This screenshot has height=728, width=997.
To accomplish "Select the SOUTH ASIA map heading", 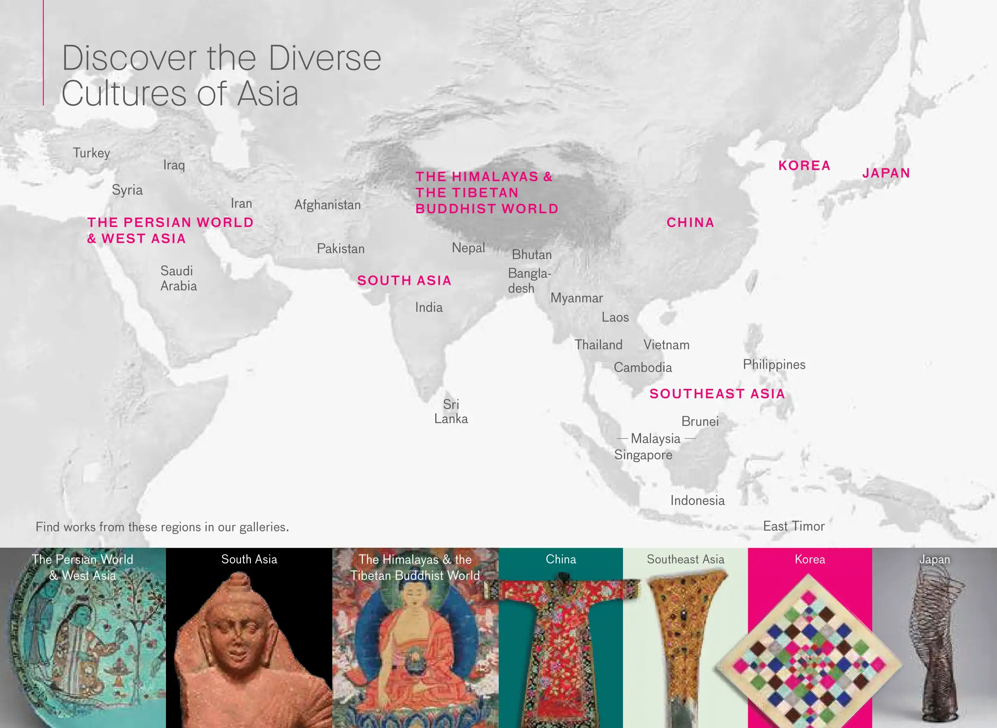I will (x=404, y=280).
